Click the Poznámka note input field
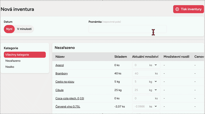205x114 pixels. [127, 29]
